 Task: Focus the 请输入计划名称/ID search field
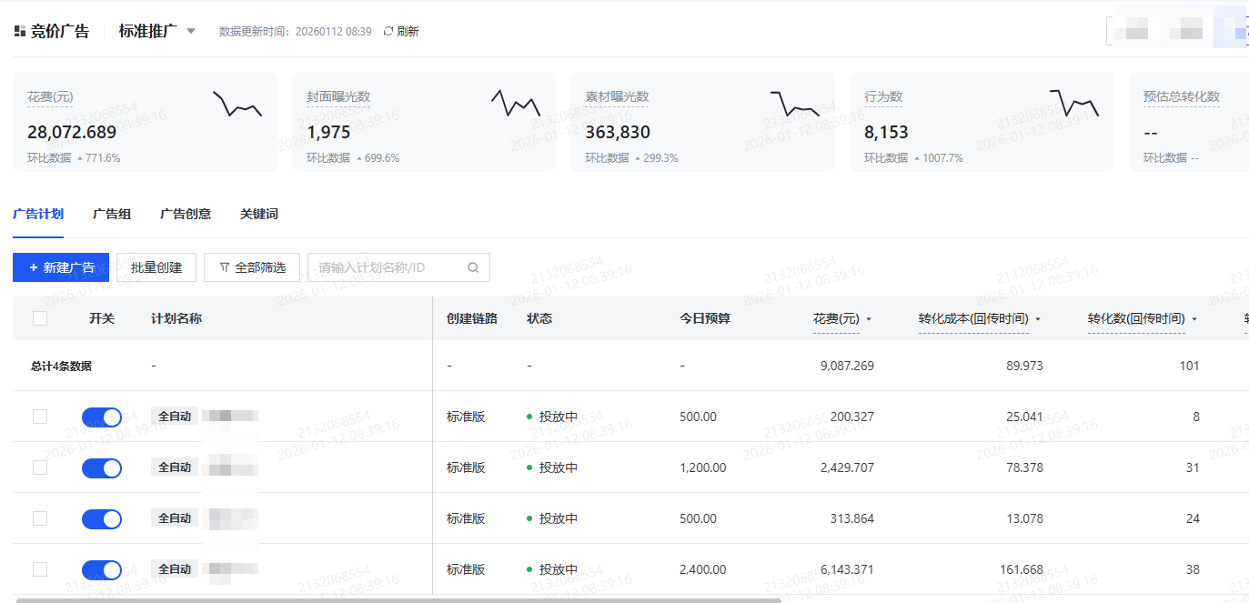[387, 267]
